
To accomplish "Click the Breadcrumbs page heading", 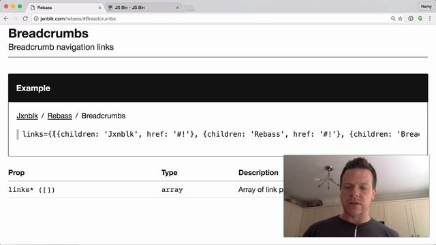I will click(x=48, y=33).
